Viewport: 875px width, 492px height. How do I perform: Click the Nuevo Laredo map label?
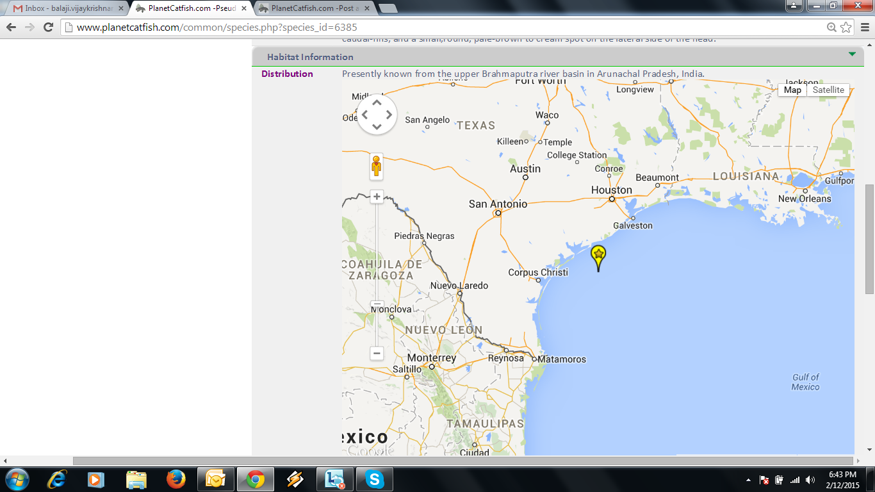[459, 286]
